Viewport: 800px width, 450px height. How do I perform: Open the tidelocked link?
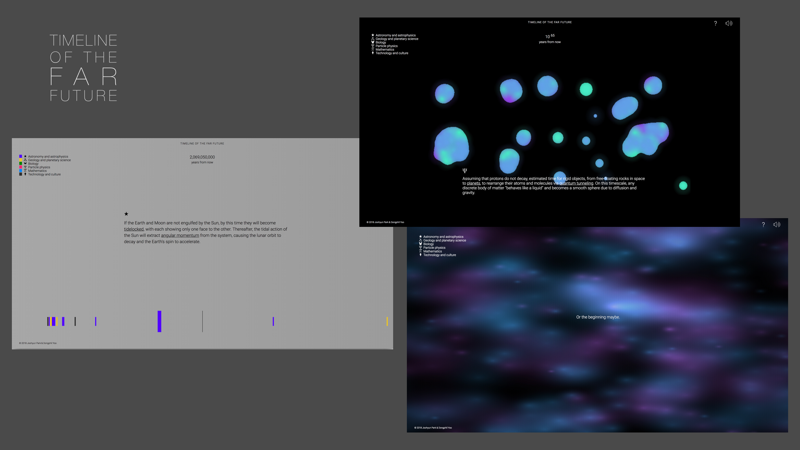tap(133, 229)
